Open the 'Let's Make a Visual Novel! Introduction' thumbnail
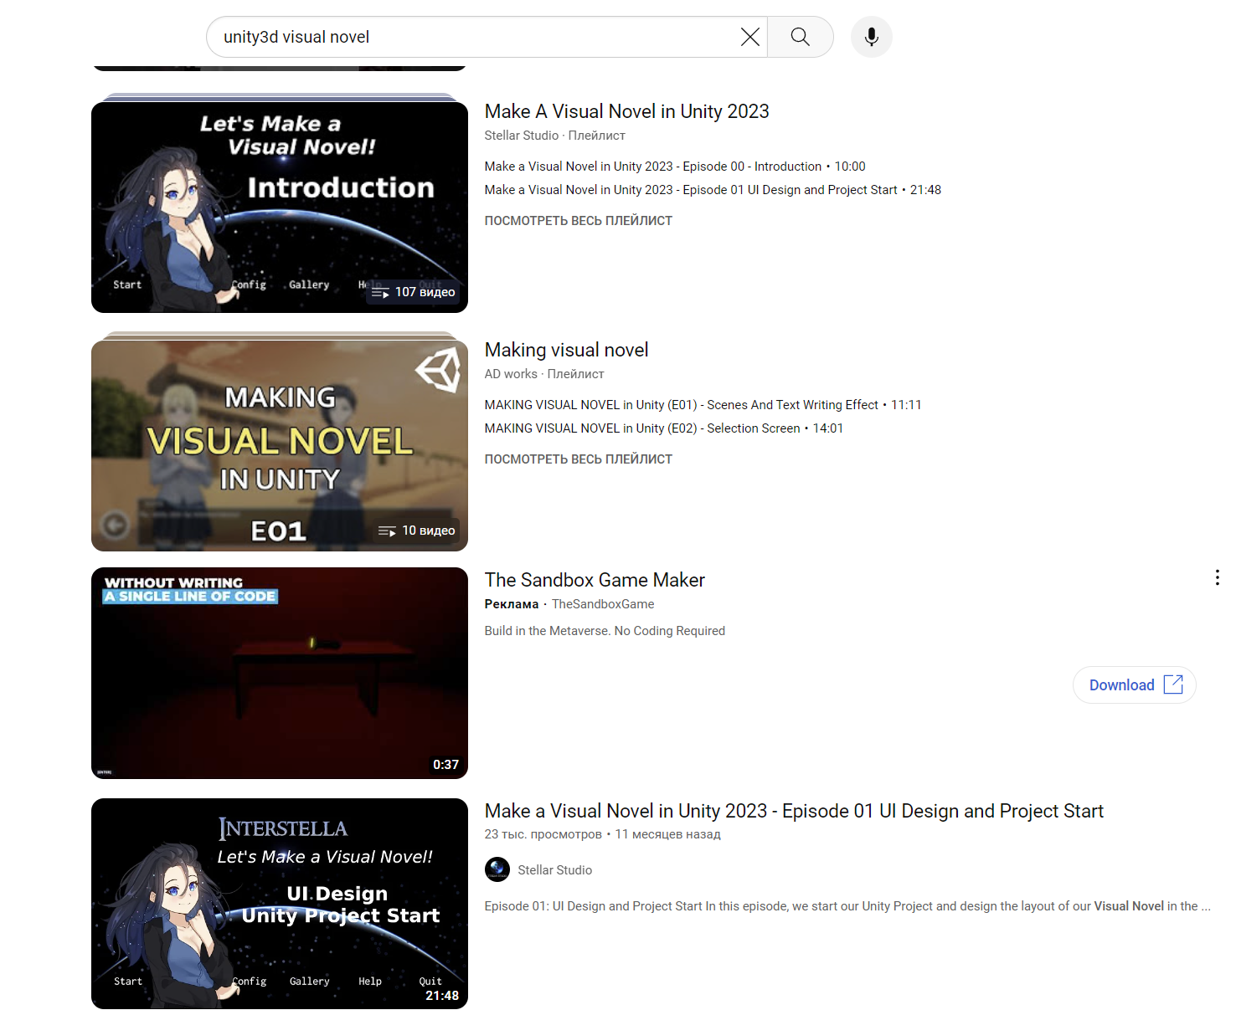 [x=280, y=208]
